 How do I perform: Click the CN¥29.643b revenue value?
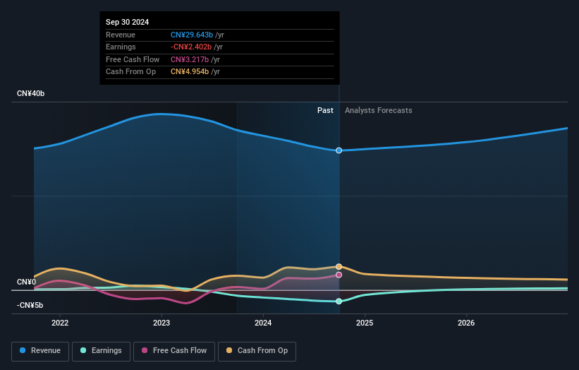[192, 35]
